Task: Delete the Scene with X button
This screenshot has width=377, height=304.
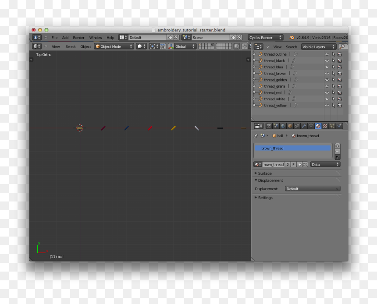Action: [x=239, y=38]
